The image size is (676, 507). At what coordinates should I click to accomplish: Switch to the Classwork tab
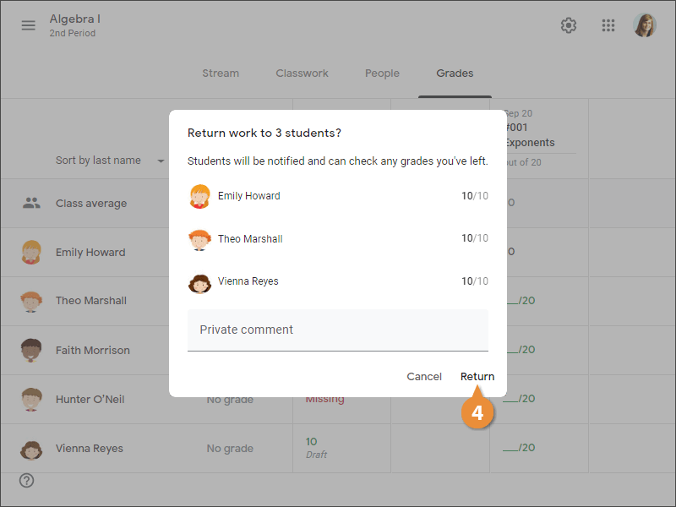(x=302, y=74)
